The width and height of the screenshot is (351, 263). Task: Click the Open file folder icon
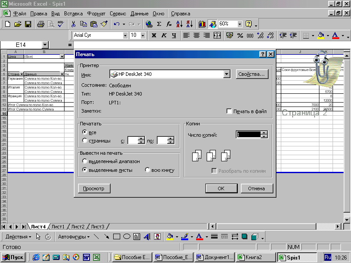pos(18,24)
